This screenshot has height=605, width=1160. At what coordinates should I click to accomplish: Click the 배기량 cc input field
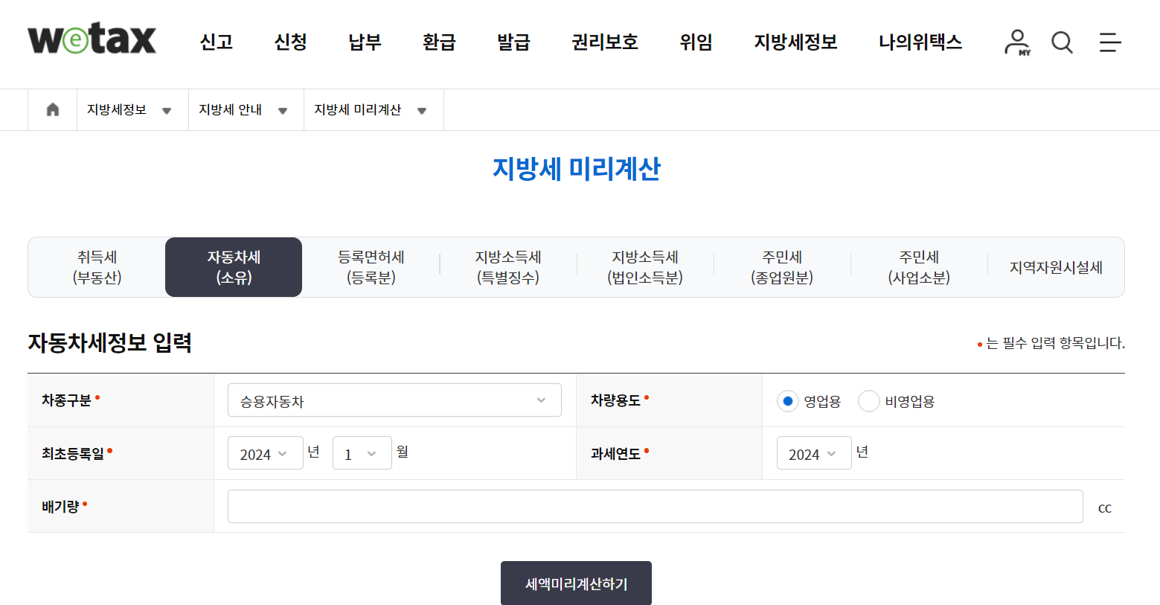pos(655,507)
